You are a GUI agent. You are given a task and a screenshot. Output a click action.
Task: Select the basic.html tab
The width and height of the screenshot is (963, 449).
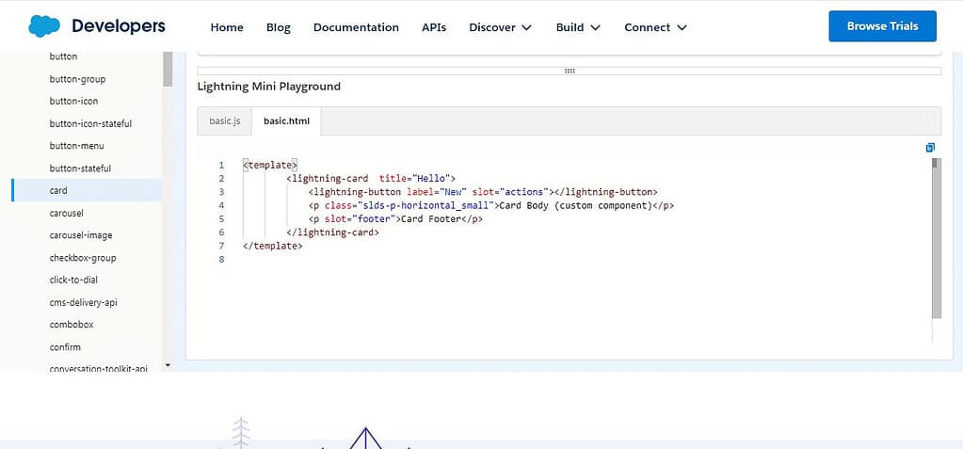287,121
